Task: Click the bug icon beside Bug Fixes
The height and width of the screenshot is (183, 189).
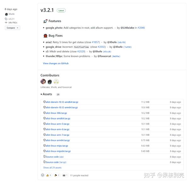Action: click(x=45, y=36)
